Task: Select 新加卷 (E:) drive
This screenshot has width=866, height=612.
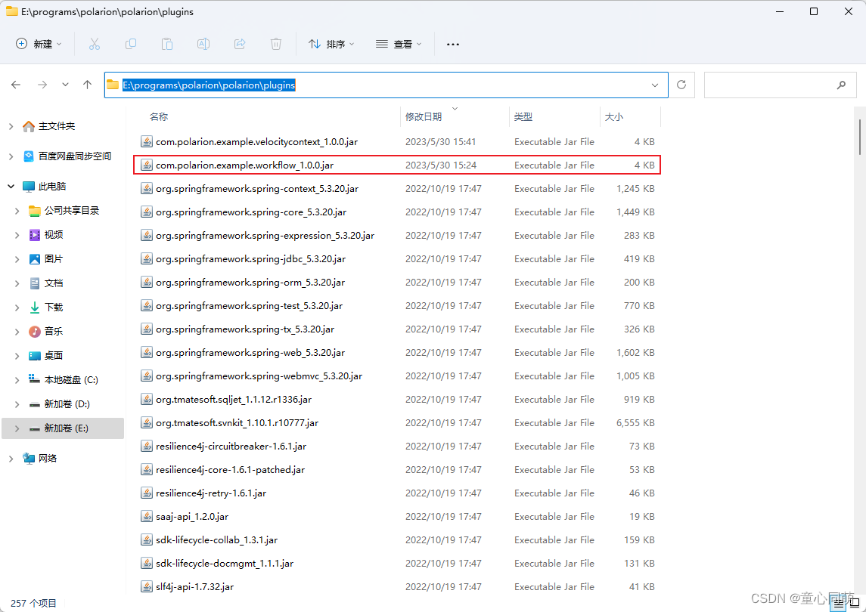Action: (x=67, y=428)
